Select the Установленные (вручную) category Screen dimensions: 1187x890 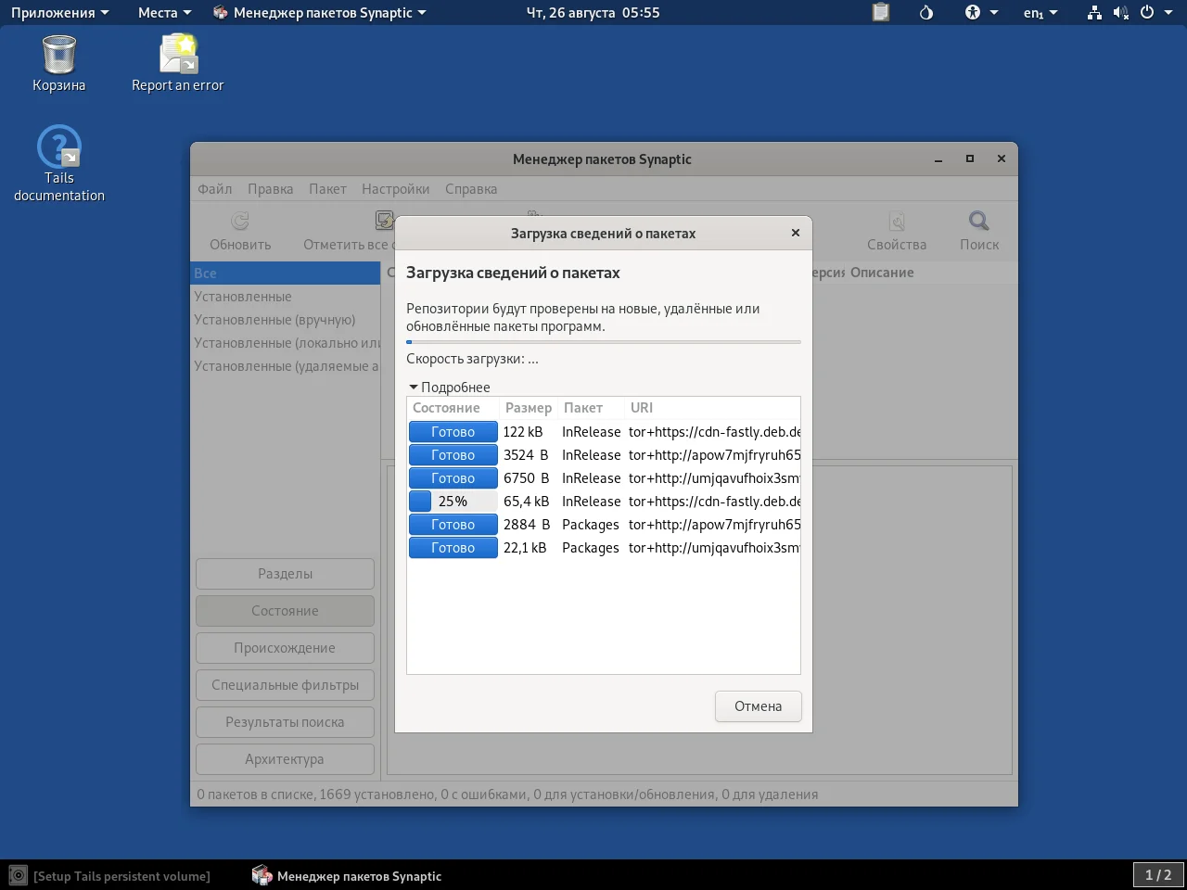point(286,320)
